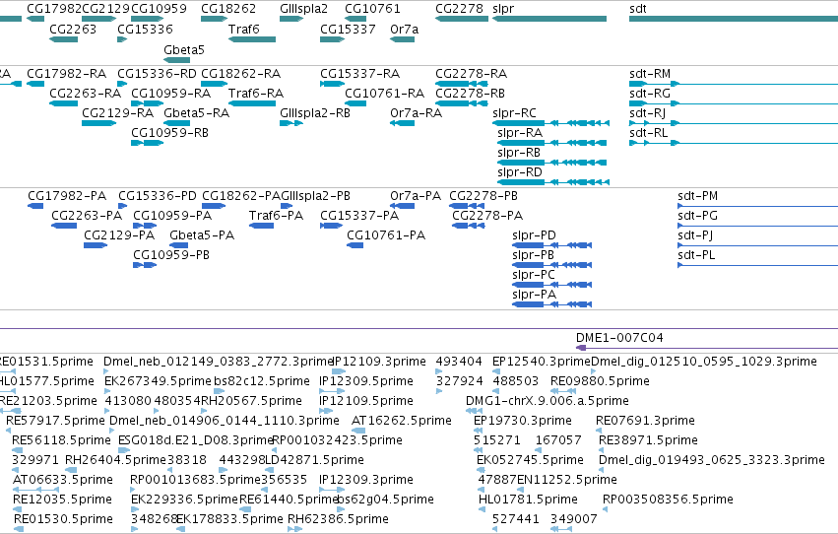Click protein CG10761-PA label
The width and height of the screenshot is (838, 534).
pos(386,235)
